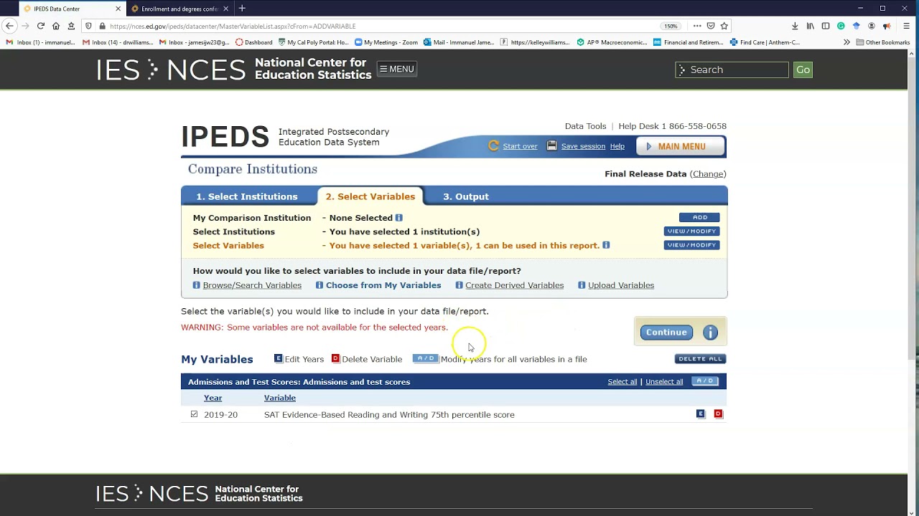The image size is (919, 516).
Task: Open a new browser tab
Action: (x=242, y=9)
